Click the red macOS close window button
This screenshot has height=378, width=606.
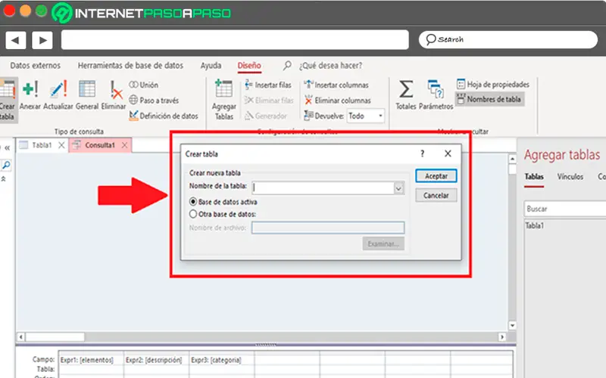tap(9, 11)
